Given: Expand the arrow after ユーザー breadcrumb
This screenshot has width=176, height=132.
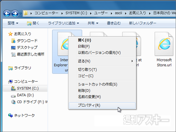Looking at the screenshot, I should [x=111, y=13].
